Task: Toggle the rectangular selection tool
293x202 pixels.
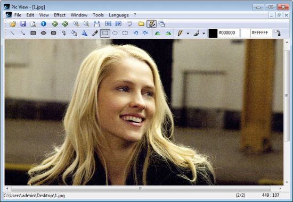Action: pos(105,33)
